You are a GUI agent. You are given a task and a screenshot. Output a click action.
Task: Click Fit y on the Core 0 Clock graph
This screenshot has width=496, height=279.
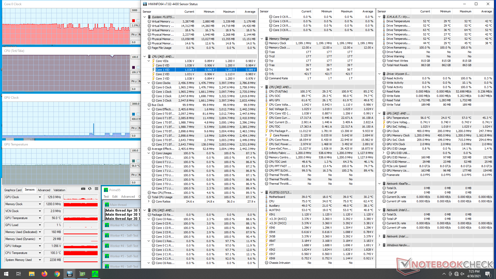pos(134,35)
